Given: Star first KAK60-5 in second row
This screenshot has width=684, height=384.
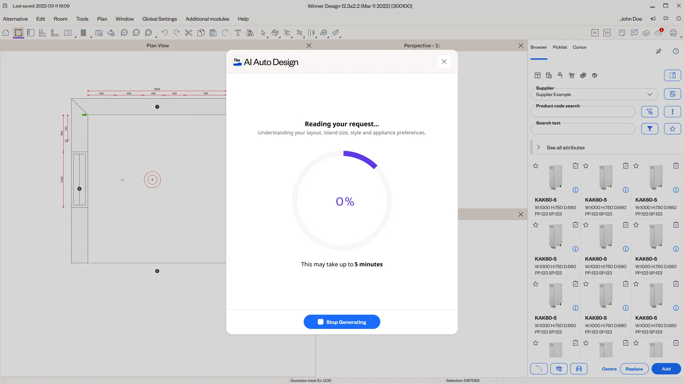Looking at the screenshot, I should point(536,225).
